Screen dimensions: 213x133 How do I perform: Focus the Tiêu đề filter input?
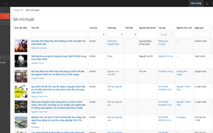tap(59, 34)
